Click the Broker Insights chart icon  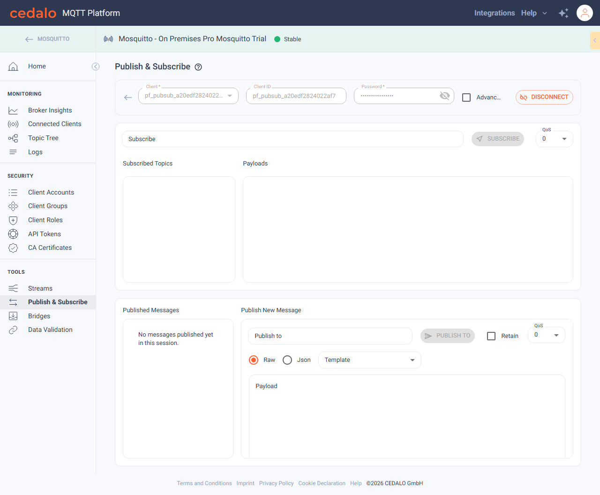[13, 111]
